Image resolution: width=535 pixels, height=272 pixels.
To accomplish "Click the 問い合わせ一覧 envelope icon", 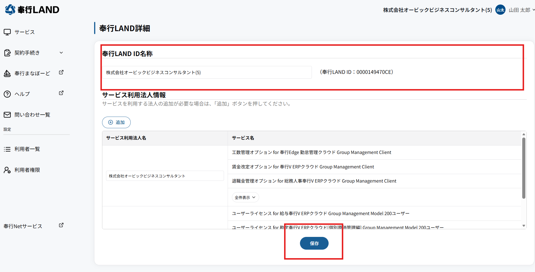I will 7,115.
